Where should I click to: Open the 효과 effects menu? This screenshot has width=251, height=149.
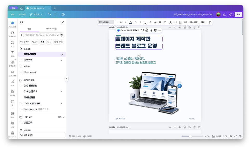pos(186,22)
